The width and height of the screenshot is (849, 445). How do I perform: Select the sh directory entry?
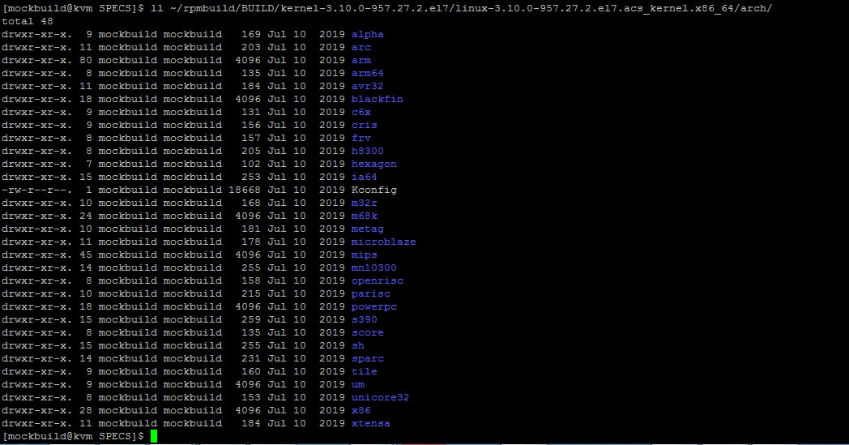pos(357,346)
